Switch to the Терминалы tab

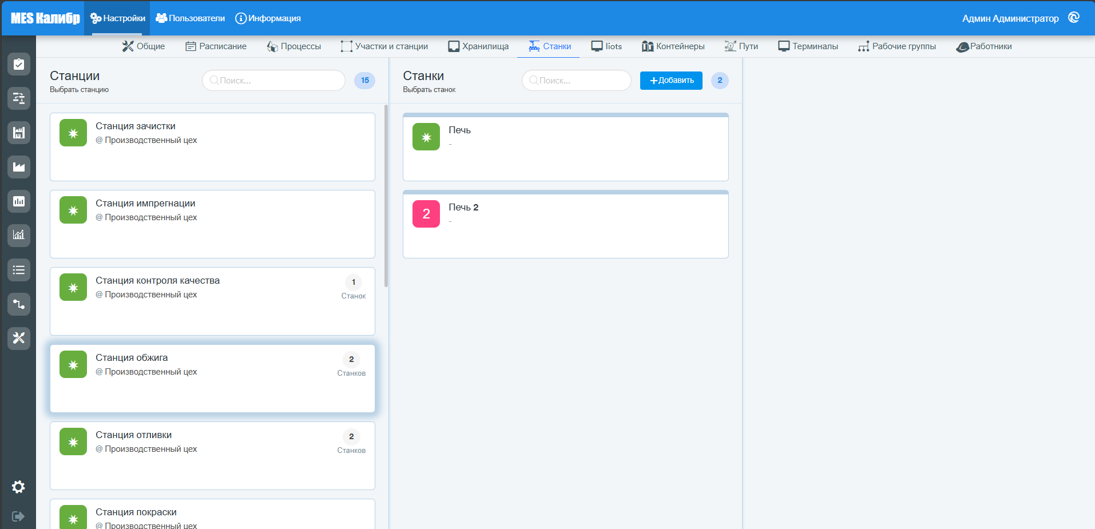pos(808,46)
